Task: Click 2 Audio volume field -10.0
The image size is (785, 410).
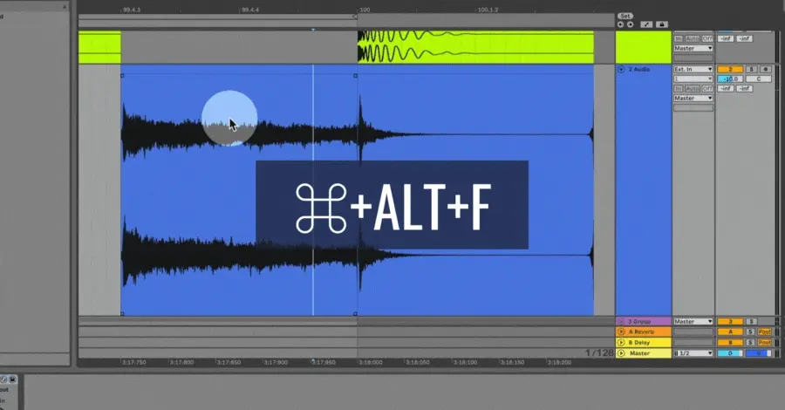Action: tap(730, 79)
